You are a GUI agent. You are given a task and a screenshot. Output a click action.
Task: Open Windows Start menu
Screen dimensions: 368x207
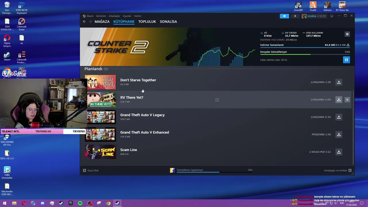5,203
